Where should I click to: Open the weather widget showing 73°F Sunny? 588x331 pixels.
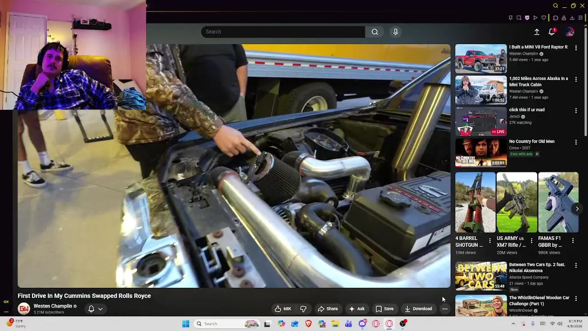pyautogui.click(x=15, y=324)
